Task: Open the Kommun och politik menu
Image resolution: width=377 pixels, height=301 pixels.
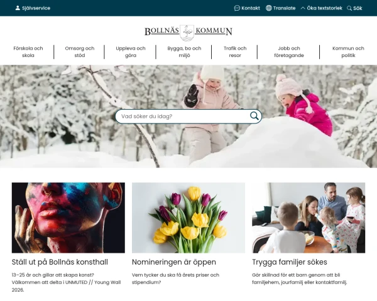Action: coord(348,52)
